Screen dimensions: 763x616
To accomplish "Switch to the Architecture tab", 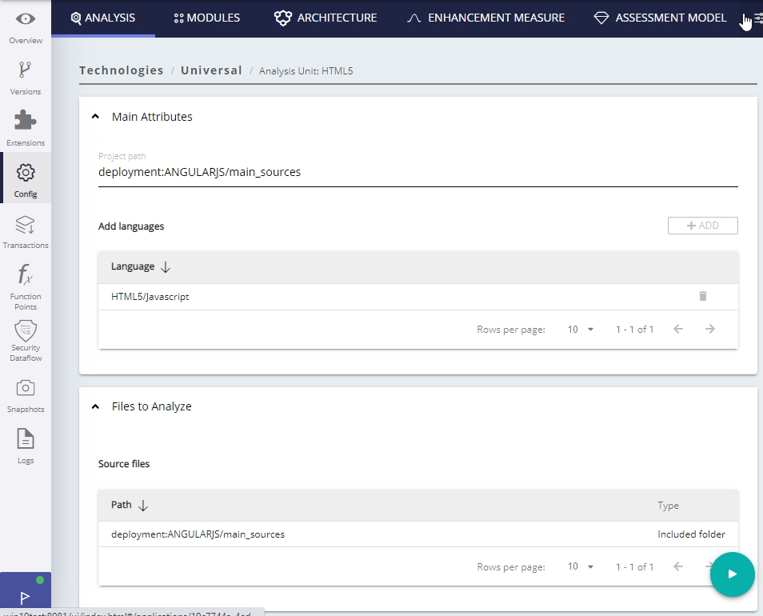I will click(x=326, y=18).
